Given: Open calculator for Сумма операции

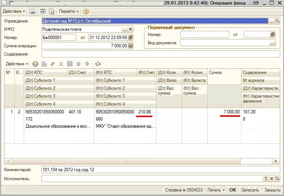Looking at the screenshot, I should [131, 46].
